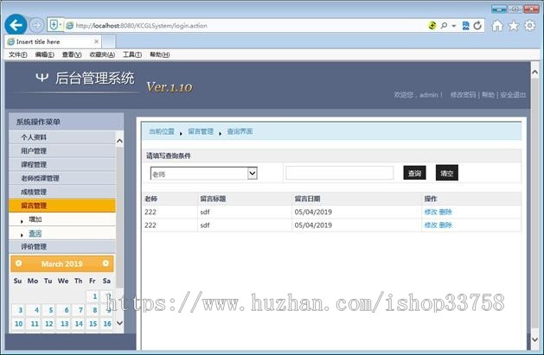Select March 12 in the calendar

[x=49, y=324]
